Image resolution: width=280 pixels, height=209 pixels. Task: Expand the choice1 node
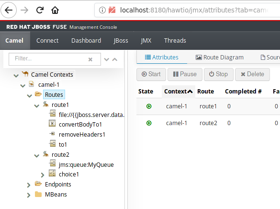[43, 175]
